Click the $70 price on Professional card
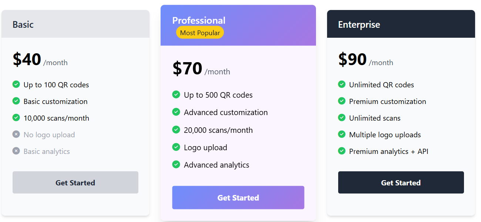The image size is (481, 222). (187, 68)
